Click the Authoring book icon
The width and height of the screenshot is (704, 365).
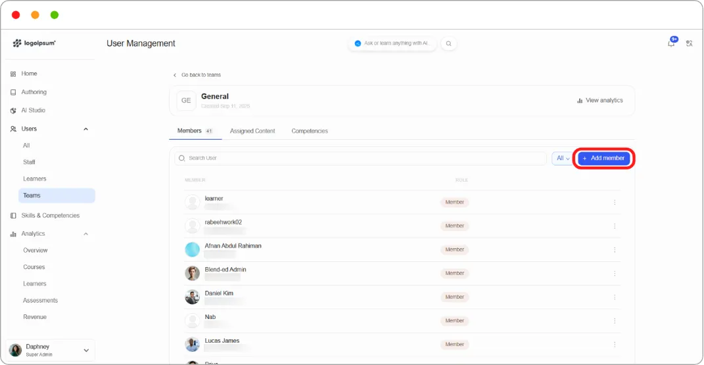click(13, 92)
